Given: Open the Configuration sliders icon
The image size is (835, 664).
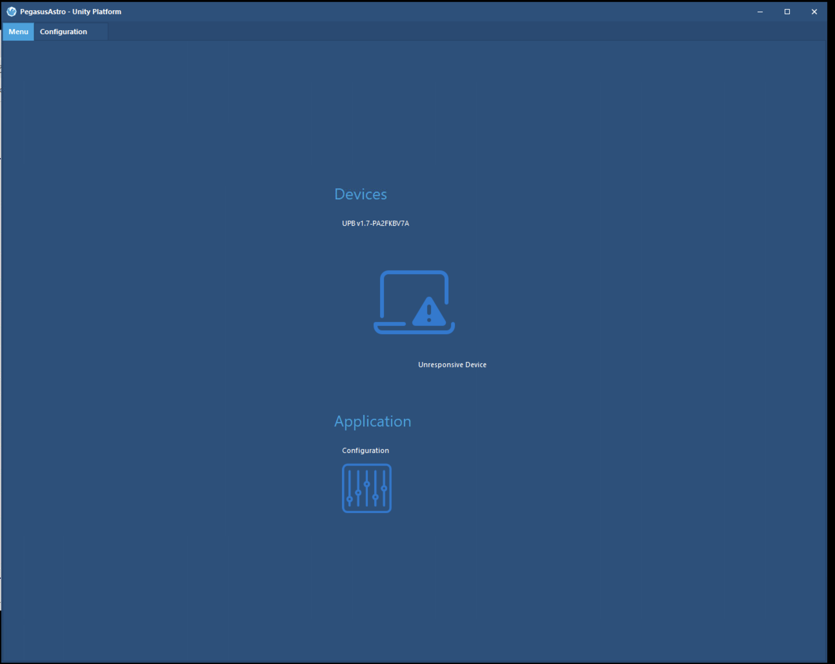Looking at the screenshot, I should [x=367, y=488].
